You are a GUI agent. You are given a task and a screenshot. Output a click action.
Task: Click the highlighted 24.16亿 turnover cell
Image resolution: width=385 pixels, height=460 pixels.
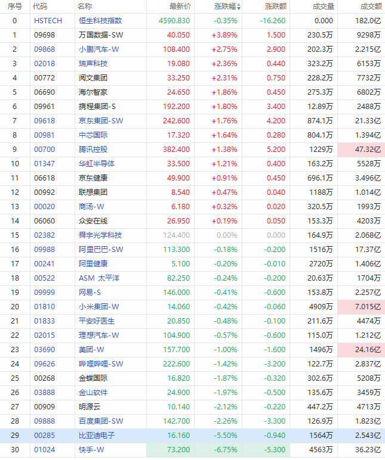click(361, 350)
